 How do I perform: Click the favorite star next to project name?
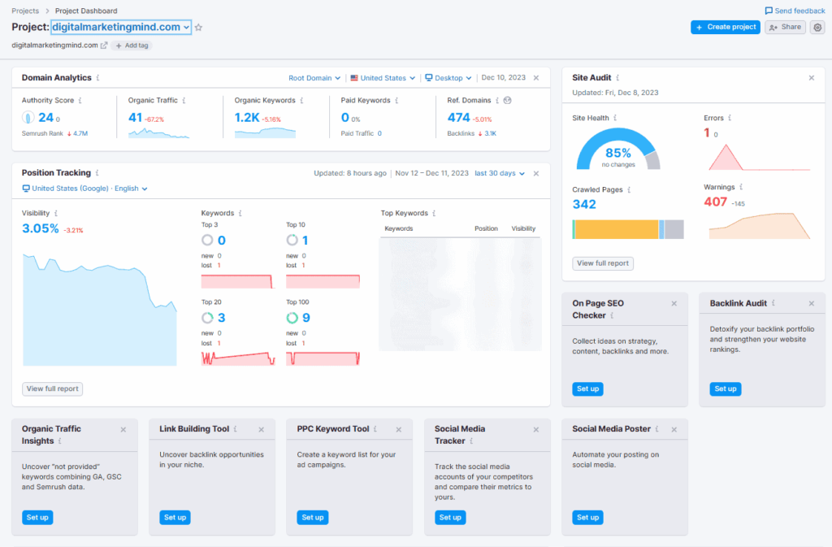pyautogui.click(x=198, y=28)
